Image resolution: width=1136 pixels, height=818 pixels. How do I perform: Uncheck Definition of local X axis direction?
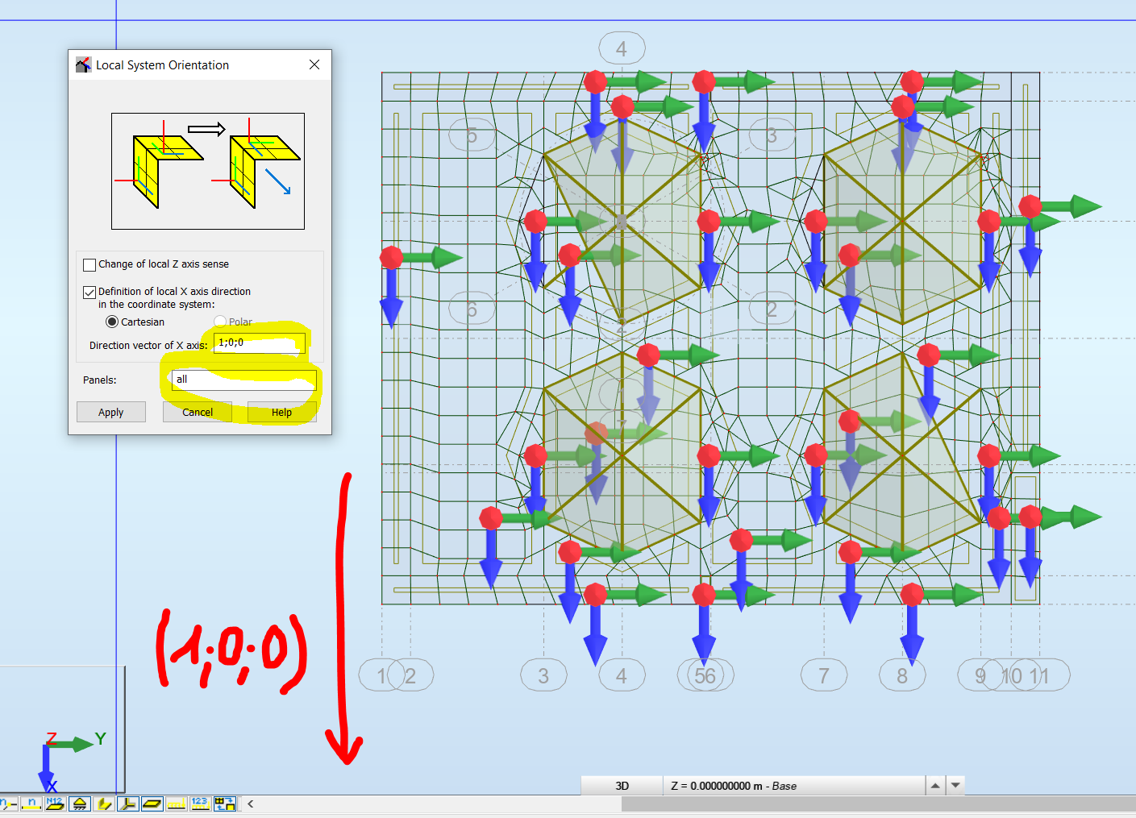tap(89, 292)
